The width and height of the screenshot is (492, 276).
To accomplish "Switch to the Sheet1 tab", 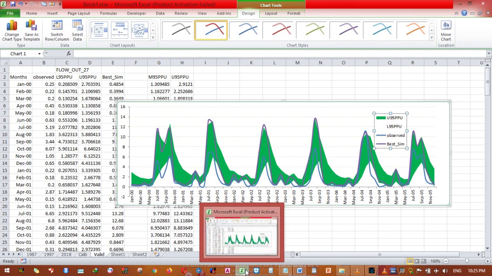I will tap(118, 255).
